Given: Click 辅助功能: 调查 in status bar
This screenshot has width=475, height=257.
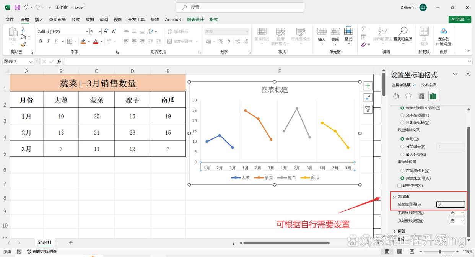Looking at the screenshot, I should (x=42, y=252).
